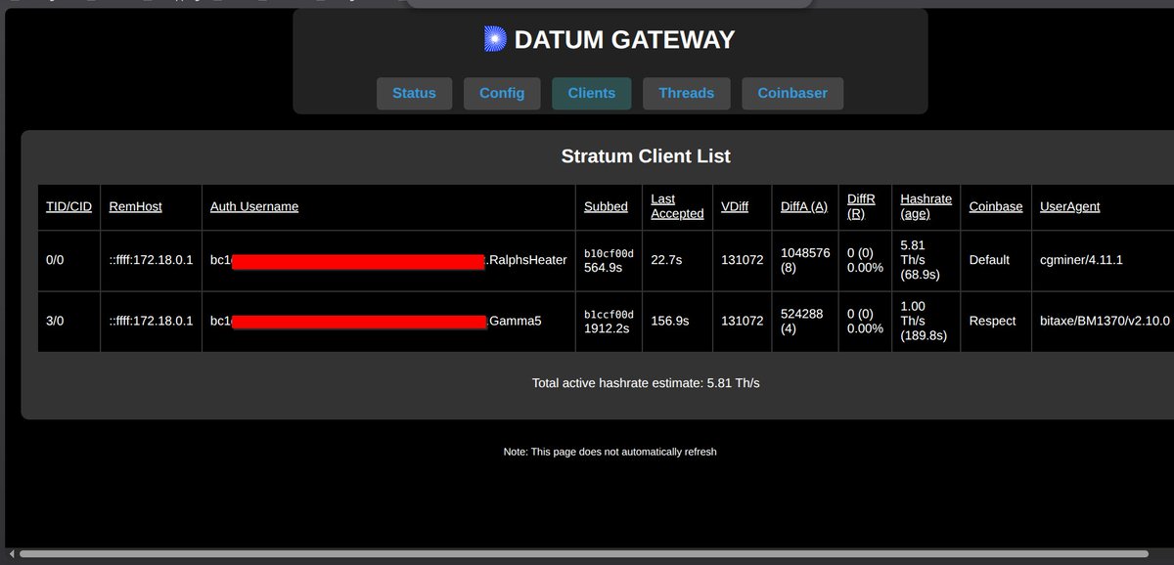The height and width of the screenshot is (565, 1174).
Task: Click hashrate cell 5.81 Th/s (68.9s)
Action: [x=920, y=260]
